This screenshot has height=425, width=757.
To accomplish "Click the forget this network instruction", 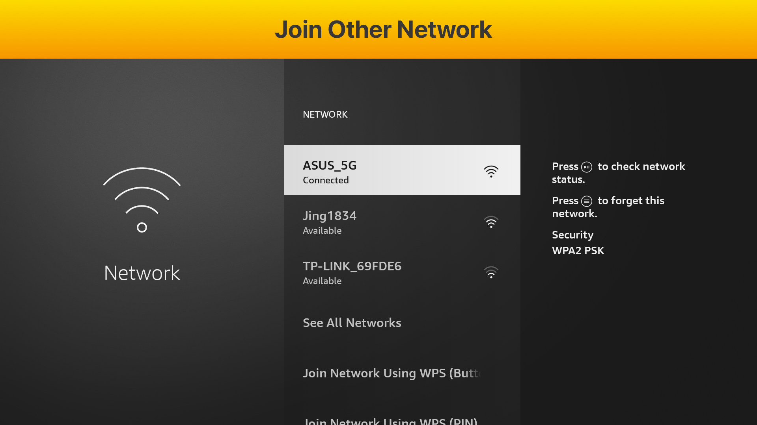I will click(608, 207).
